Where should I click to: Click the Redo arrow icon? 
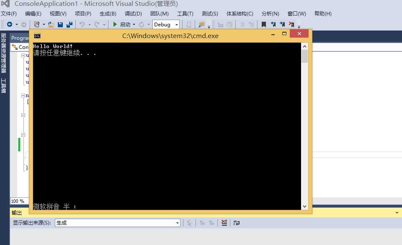click(97, 25)
